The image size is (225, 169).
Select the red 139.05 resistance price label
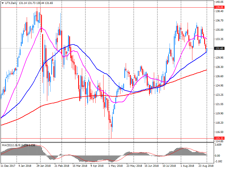point(219,7)
